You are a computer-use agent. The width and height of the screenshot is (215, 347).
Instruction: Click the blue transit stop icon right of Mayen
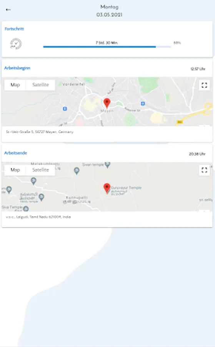143,104
